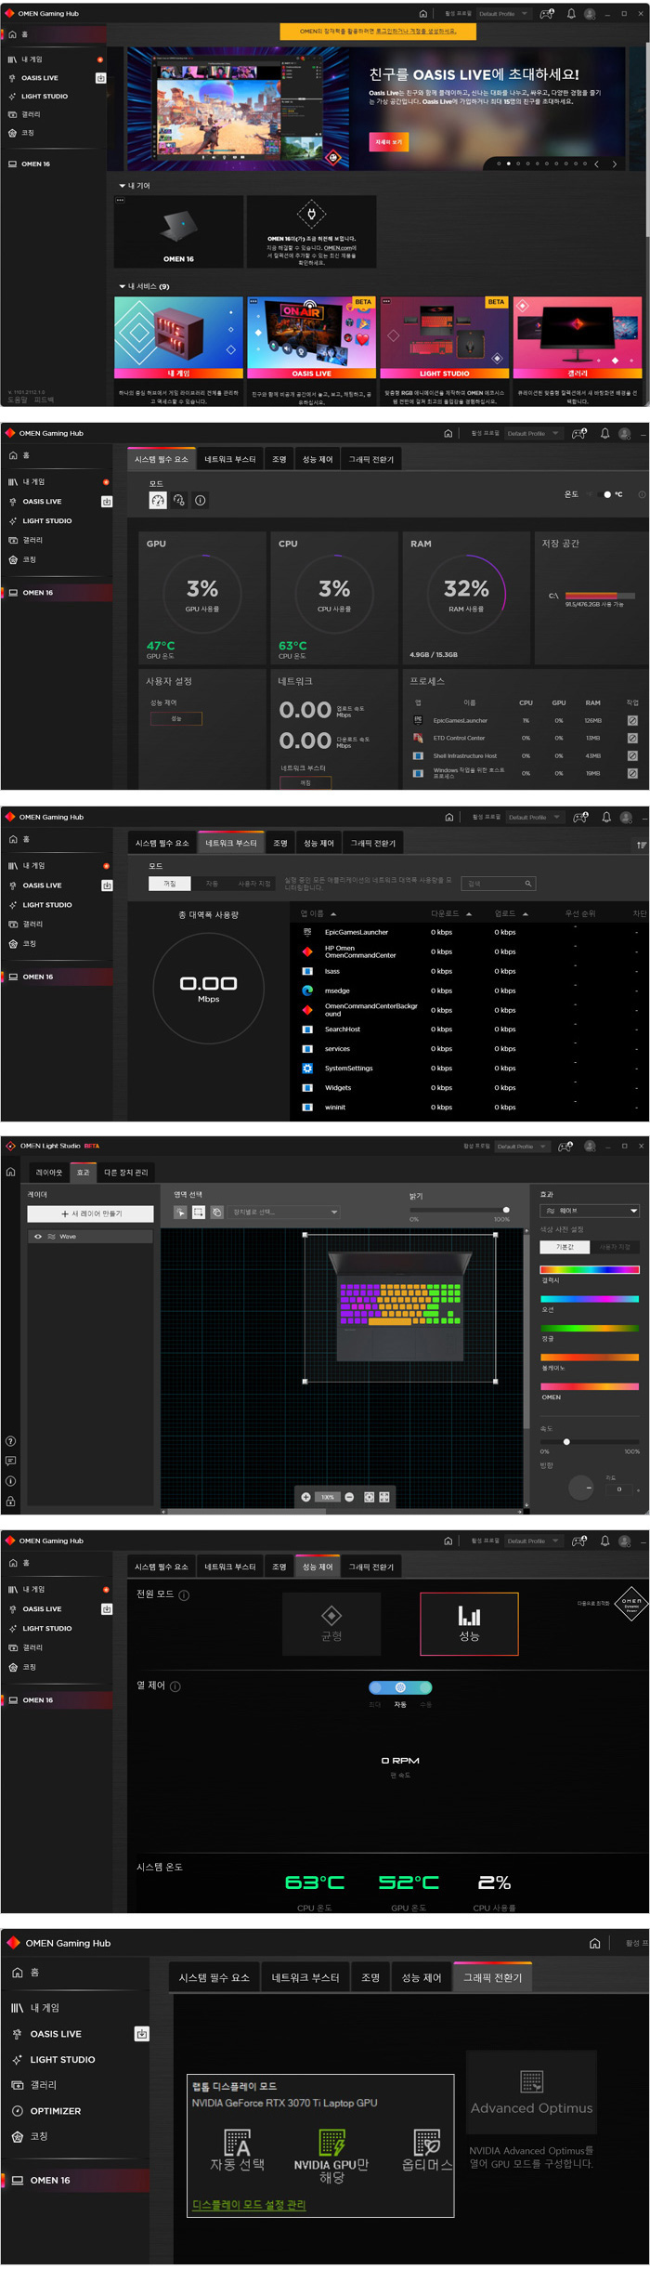The height and width of the screenshot is (2269, 650).
Task: Choose the 옵티머스 display mode
Action: [x=427, y=2151]
